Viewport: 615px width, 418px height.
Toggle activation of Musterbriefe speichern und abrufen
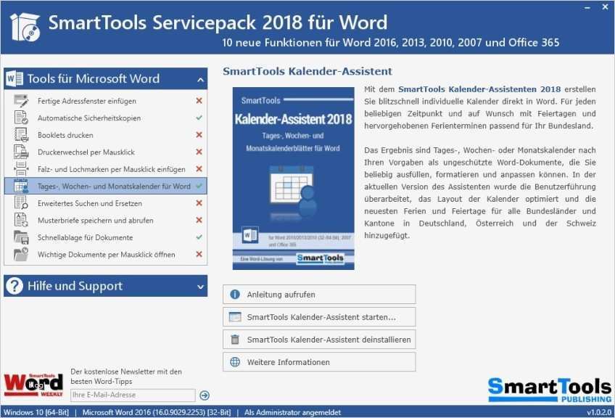pos(198,220)
